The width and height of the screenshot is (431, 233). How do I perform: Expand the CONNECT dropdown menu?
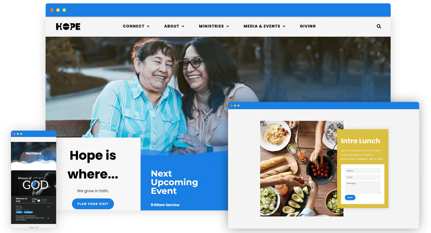136,26
